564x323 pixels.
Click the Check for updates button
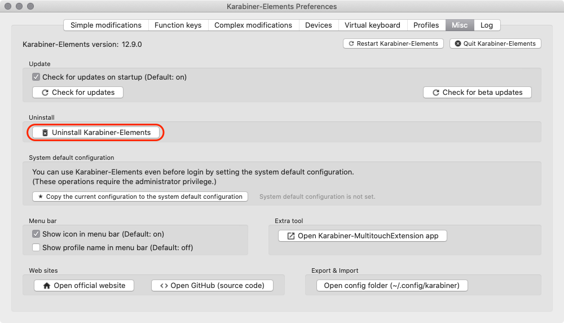tap(78, 93)
